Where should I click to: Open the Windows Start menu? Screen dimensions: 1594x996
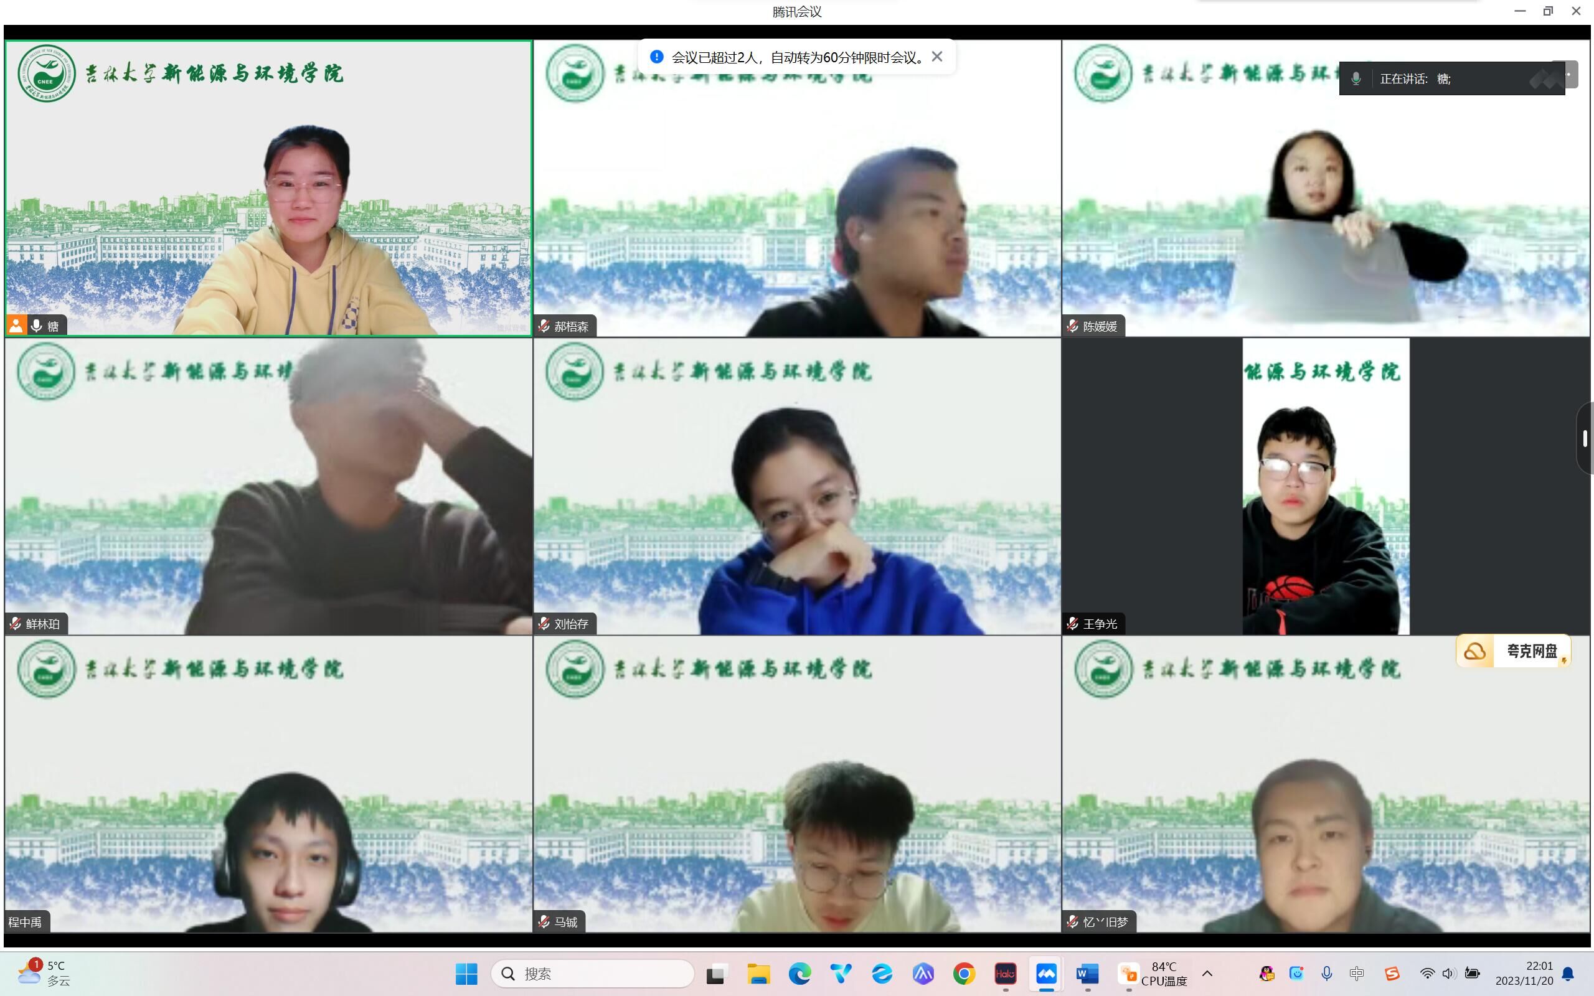[466, 974]
